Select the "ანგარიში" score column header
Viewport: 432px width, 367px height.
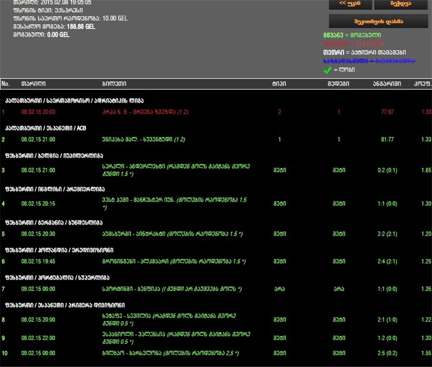pyautogui.click(x=386, y=84)
